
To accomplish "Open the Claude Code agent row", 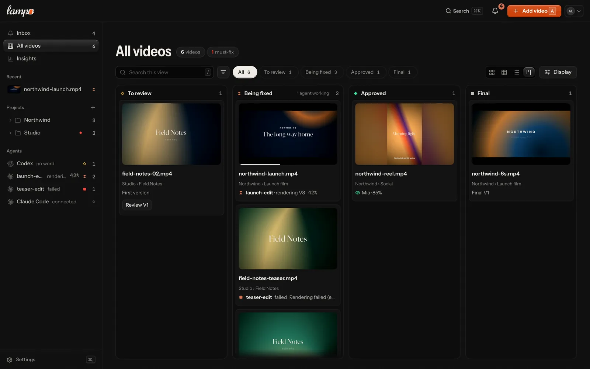I will [51, 202].
